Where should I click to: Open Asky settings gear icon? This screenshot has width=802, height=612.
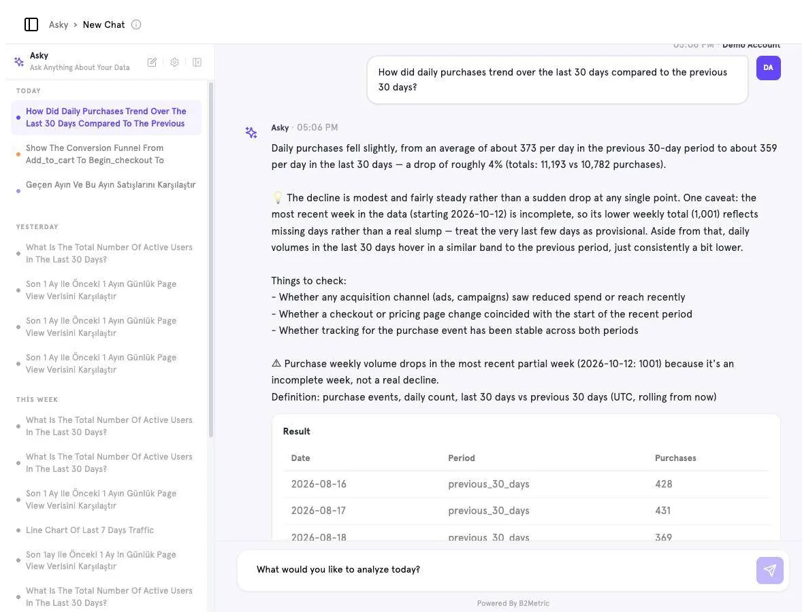(x=174, y=63)
